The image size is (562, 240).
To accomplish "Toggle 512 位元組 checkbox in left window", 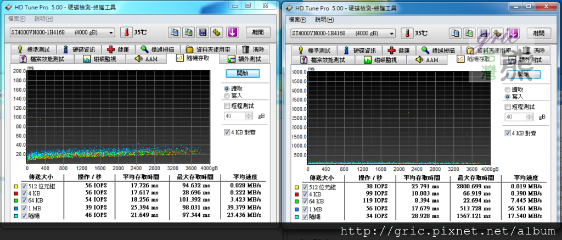I will click(24, 186).
